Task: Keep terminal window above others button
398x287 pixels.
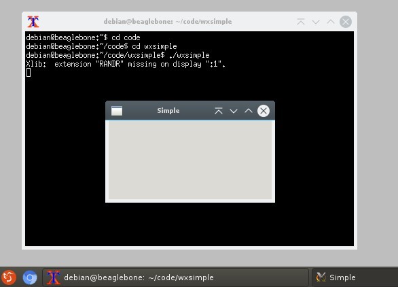Action: pos(301,22)
